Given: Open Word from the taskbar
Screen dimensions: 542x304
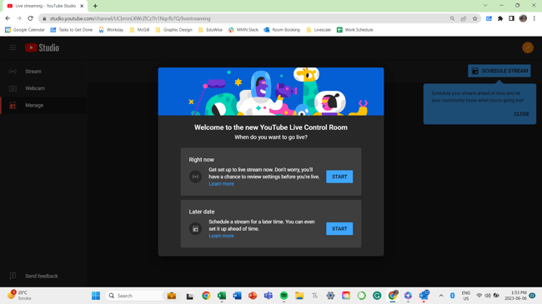Looking at the screenshot, I should coord(237,296).
